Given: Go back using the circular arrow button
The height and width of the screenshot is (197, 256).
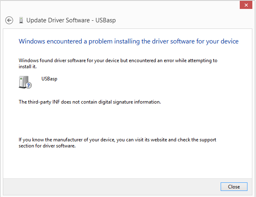Looking at the screenshot, I should [9, 20].
